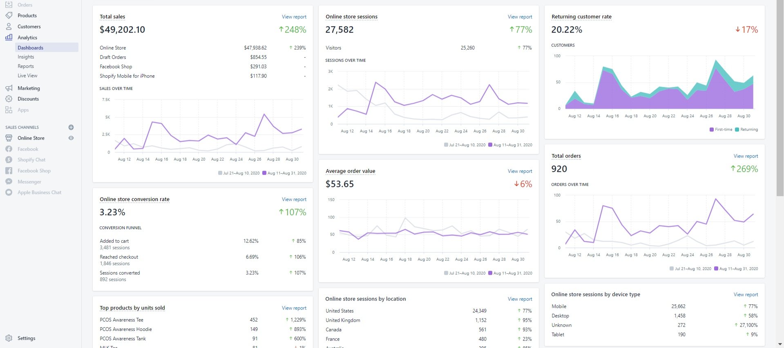Click the Facebook channel icon
The height and width of the screenshot is (348, 784).
click(x=9, y=149)
